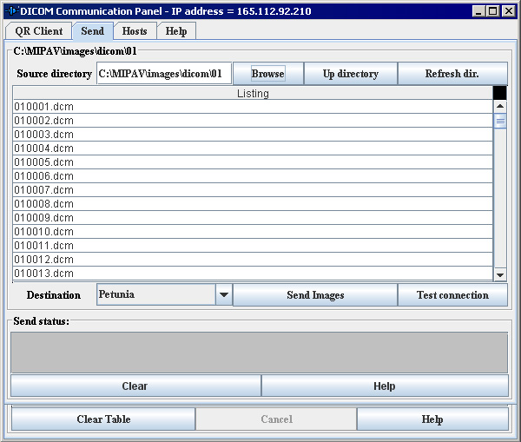Open the Help tab
The width and height of the screenshot is (521, 442).
176,31
